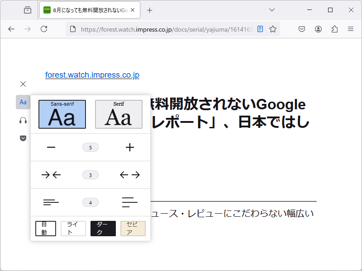Switch to the ライト theme
Image resolution: width=362 pixels, height=271 pixels.
pyautogui.click(x=73, y=228)
